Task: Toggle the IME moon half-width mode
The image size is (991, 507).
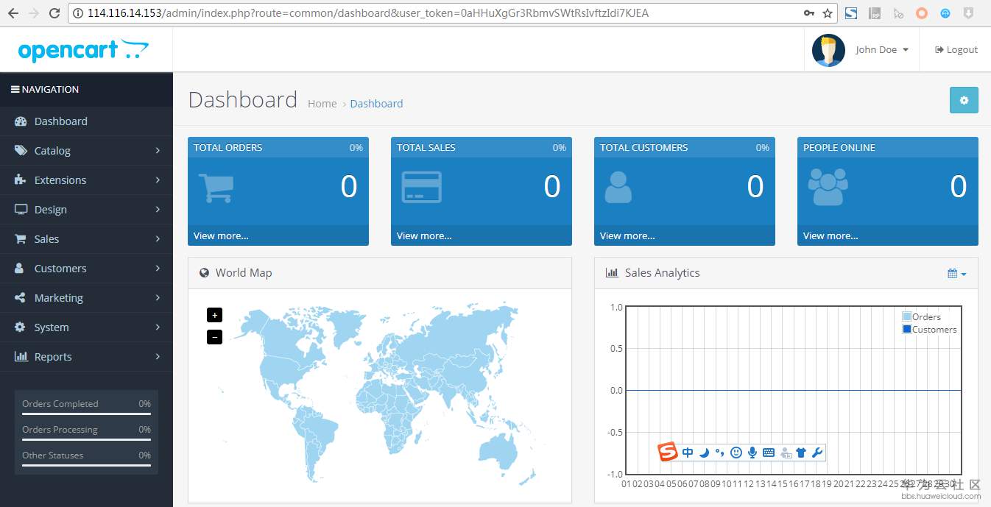Action: (704, 453)
